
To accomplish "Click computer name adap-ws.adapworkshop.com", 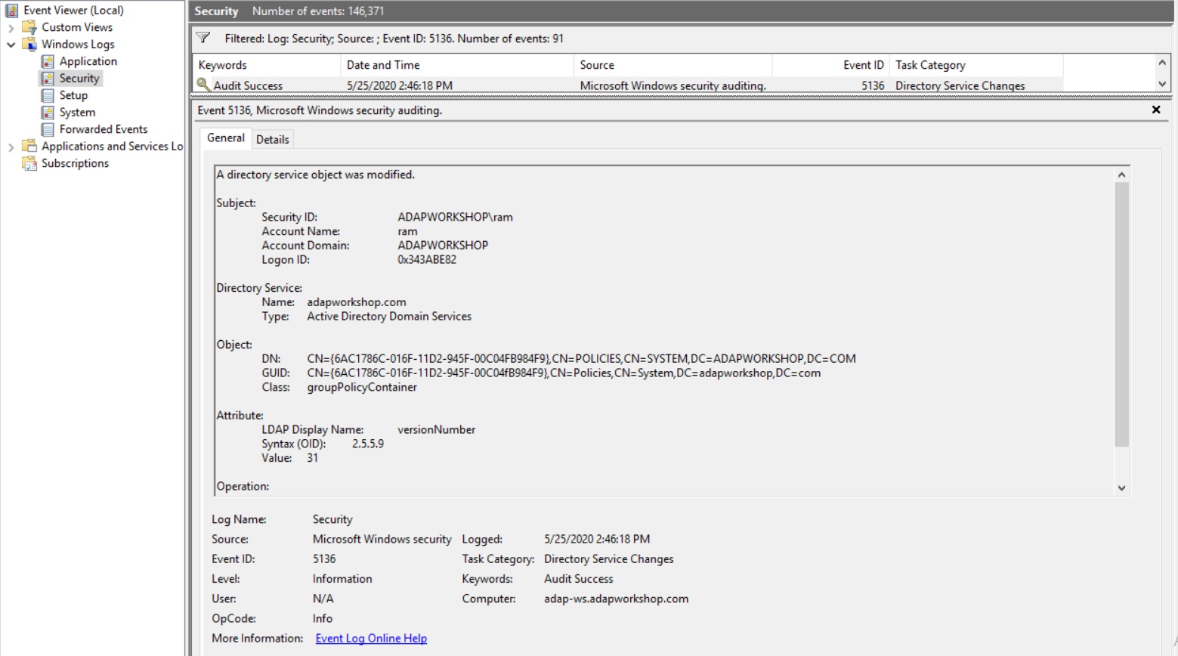I will pos(616,599).
